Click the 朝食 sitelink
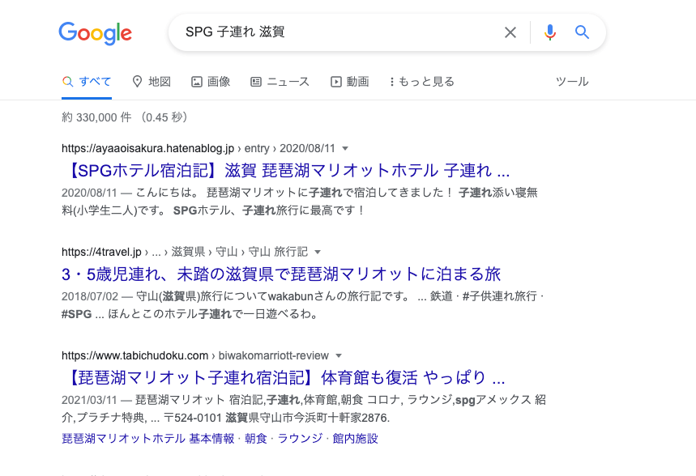The image size is (696, 476). point(256,439)
